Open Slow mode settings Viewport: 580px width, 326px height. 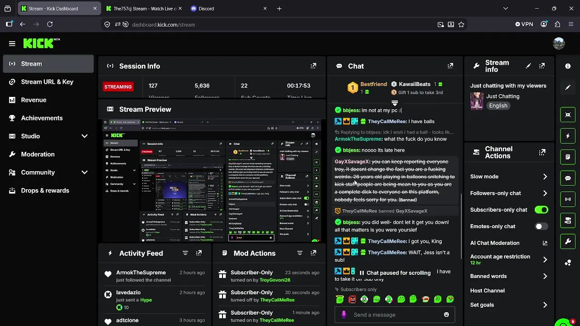509,177
